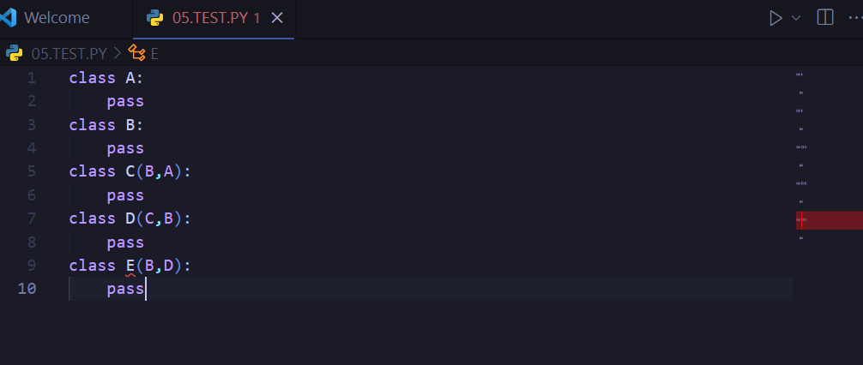Open the 05.TEST.PY breadcrumb file picker

(69, 53)
